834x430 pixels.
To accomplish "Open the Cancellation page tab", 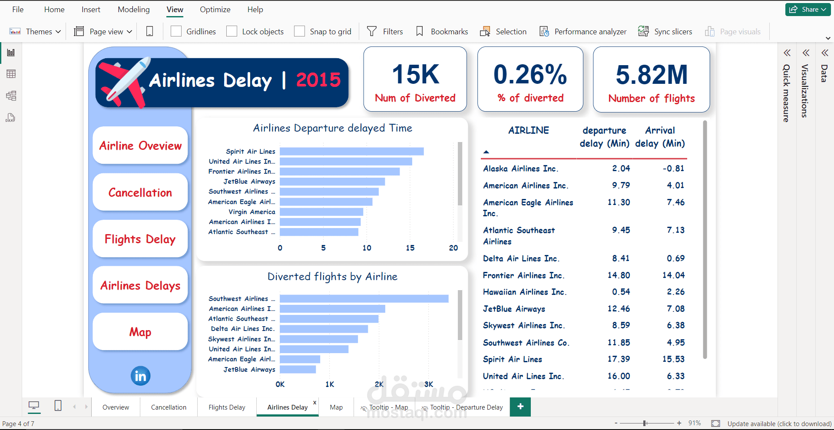I will pyautogui.click(x=169, y=407).
